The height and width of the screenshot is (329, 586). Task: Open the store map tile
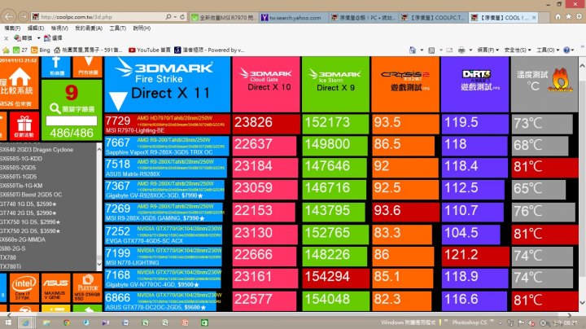pos(88,67)
